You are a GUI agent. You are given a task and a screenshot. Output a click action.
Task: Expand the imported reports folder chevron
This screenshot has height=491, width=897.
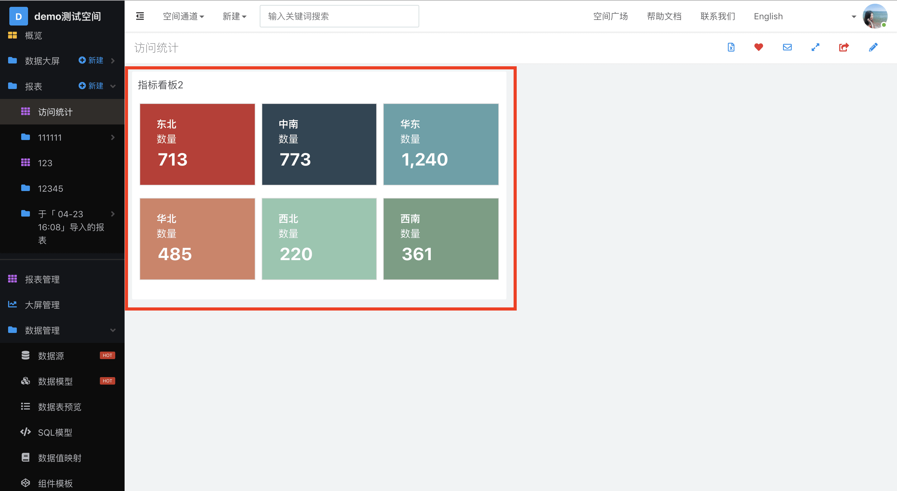point(113,214)
